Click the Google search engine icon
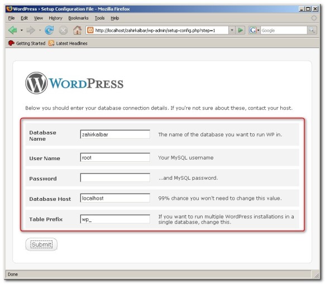Image resolution: width=325 pixels, height=284 pixels. (253, 30)
